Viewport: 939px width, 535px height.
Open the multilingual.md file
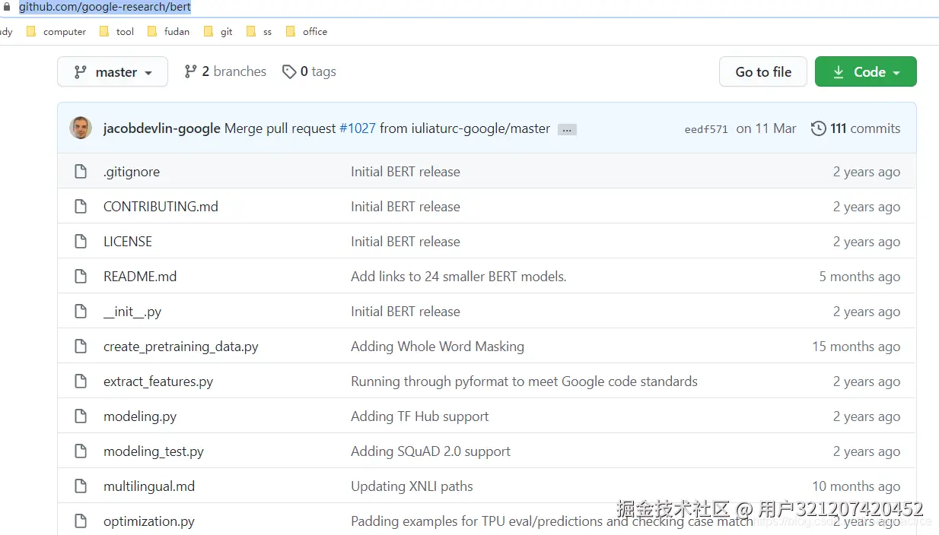149,486
